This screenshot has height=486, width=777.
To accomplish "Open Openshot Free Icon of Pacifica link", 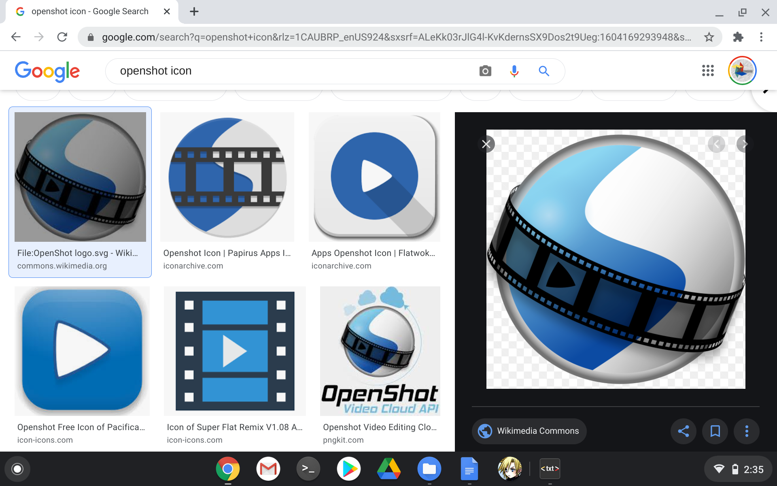I will coord(81,427).
